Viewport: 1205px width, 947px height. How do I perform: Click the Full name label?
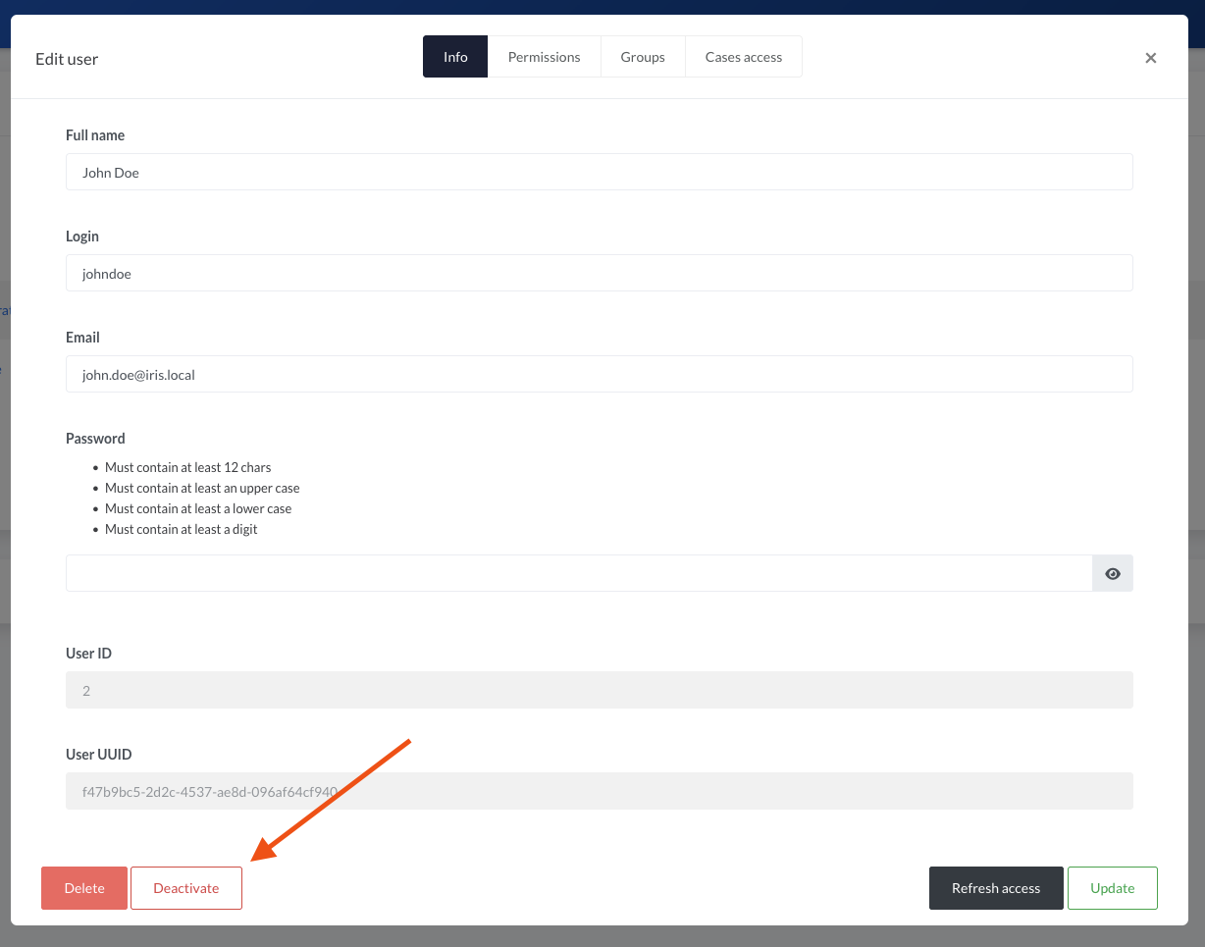[94, 134]
